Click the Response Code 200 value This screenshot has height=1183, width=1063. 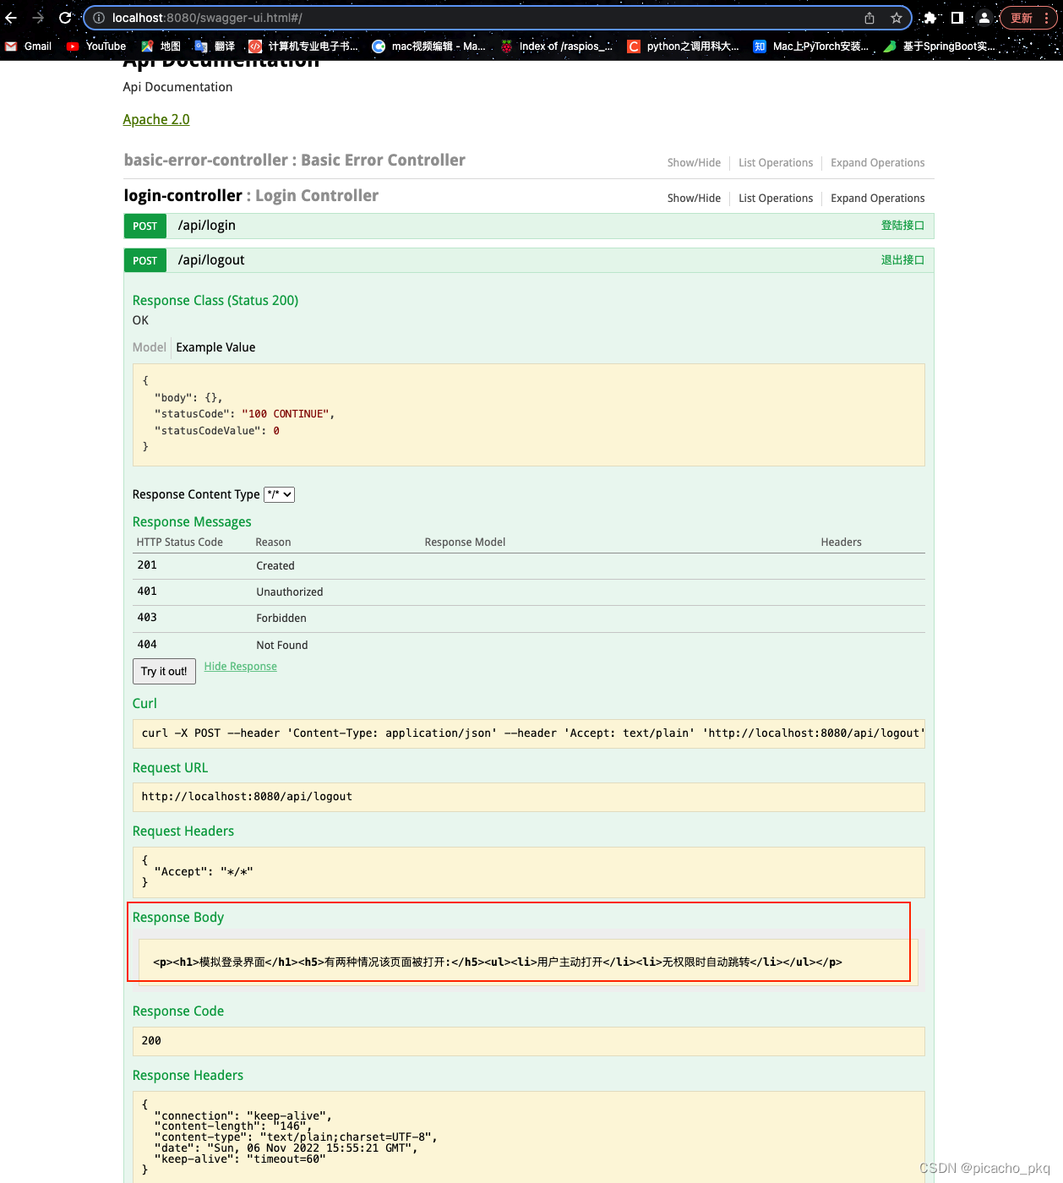[151, 1041]
